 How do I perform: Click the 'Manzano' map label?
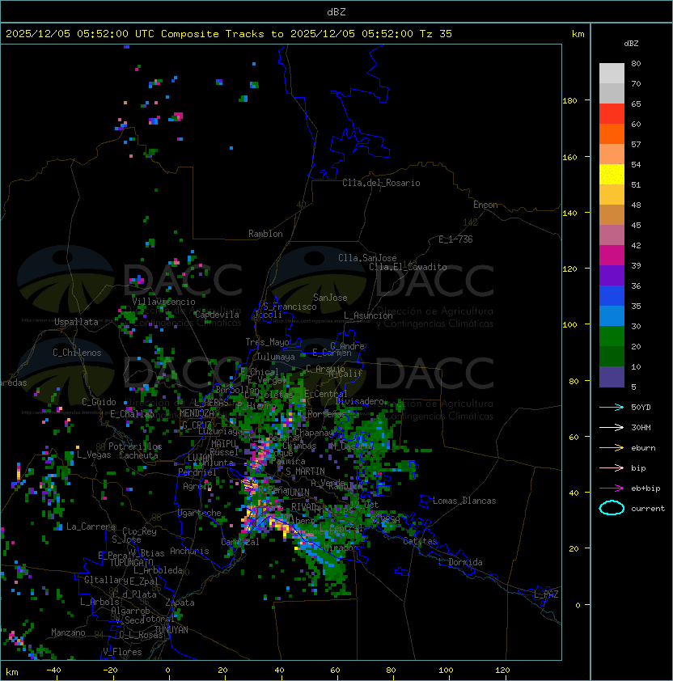[x=68, y=632]
